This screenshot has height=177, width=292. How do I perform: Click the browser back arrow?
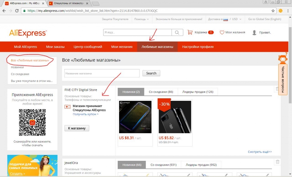4,11
